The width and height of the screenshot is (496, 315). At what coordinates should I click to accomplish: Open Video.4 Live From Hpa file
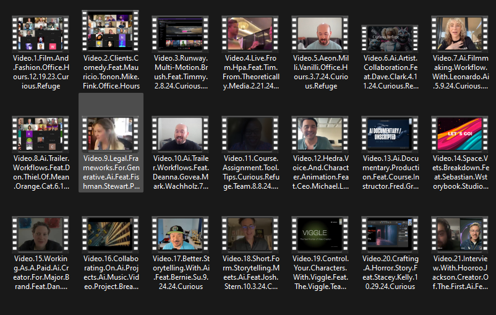[250, 33]
